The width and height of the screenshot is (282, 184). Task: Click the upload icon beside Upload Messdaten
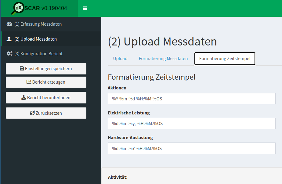(9, 39)
